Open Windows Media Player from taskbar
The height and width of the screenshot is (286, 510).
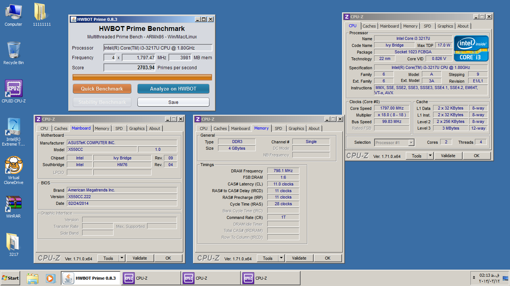(51, 278)
